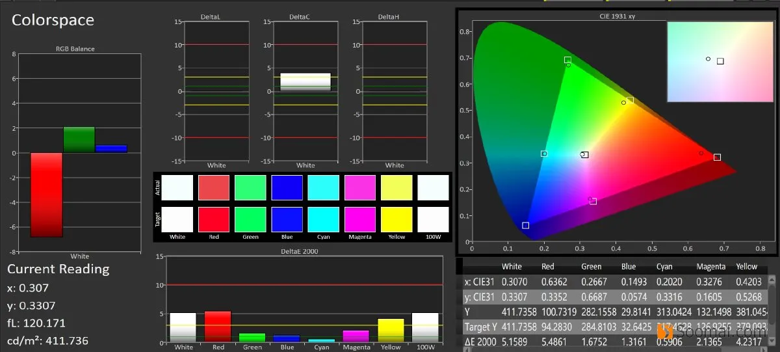Click the 'x: CIE31' row label
780x352 pixels.
pyautogui.click(x=480, y=282)
